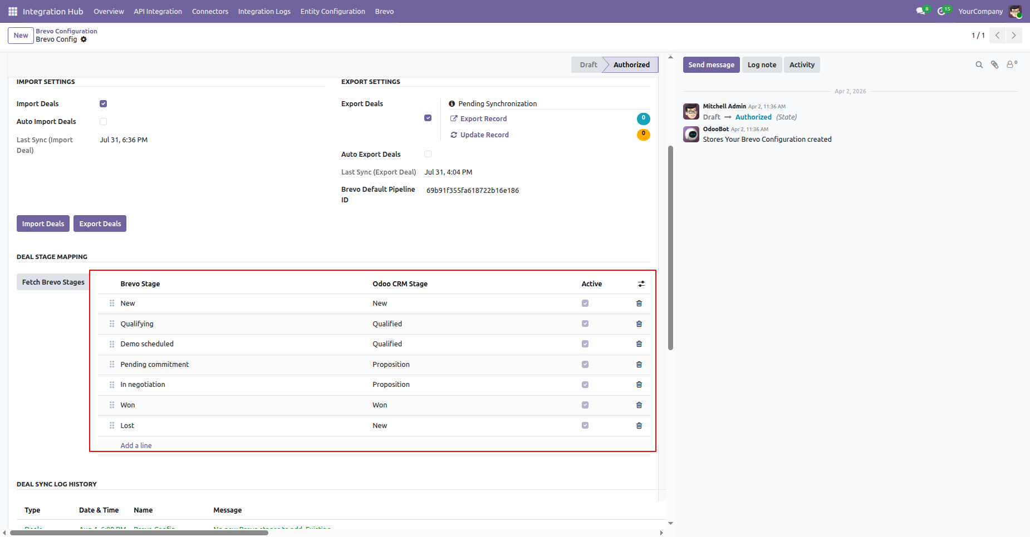The image size is (1030, 537).
Task: Open the Entity Configuration menu
Action: (333, 11)
